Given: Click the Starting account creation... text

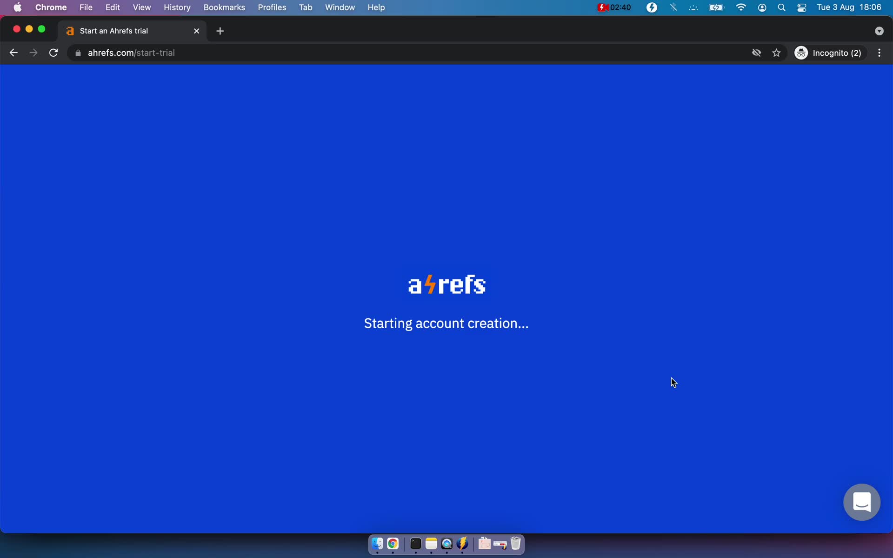Looking at the screenshot, I should pyautogui.click(x=446, y=324).
